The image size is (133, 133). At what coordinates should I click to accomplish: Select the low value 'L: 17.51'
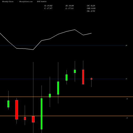pyautogui.click(x=69, y=9)
